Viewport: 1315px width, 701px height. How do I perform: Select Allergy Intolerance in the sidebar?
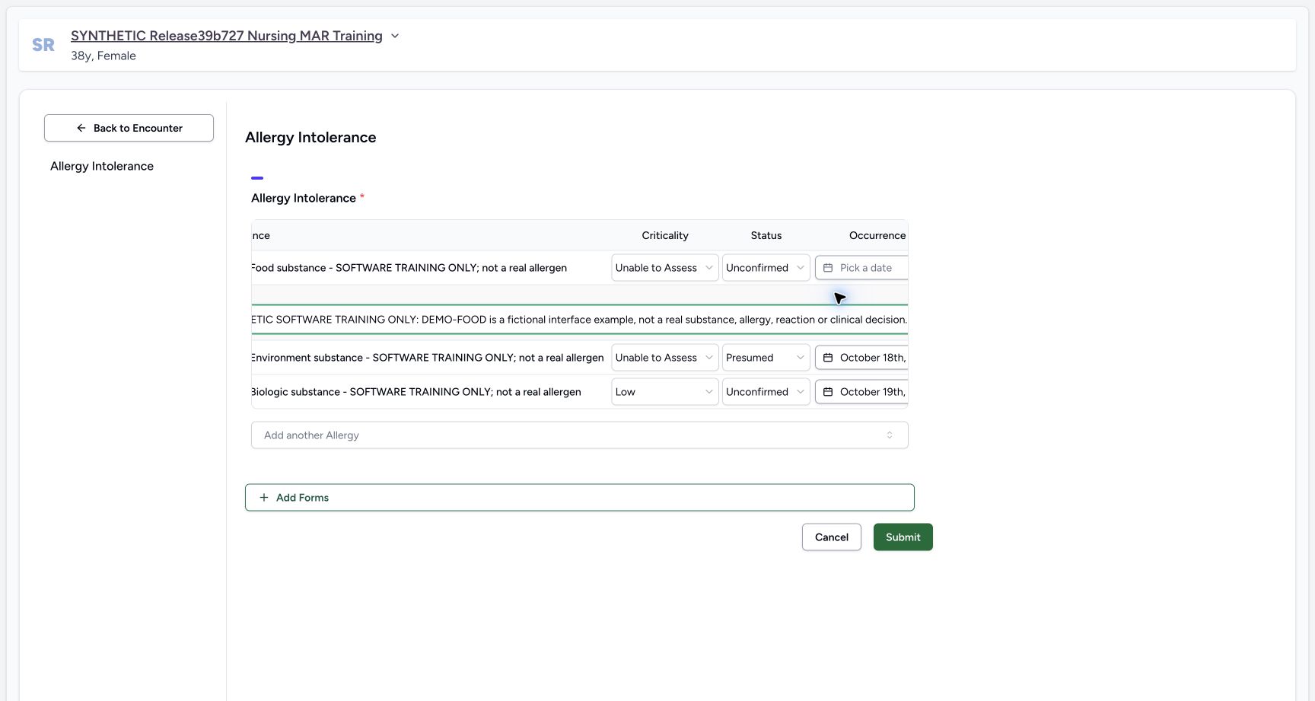102,166
